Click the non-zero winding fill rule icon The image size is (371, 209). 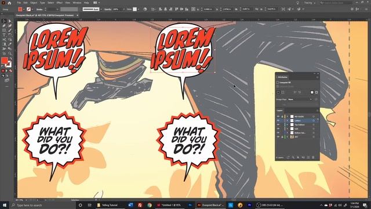pos(312,92)
